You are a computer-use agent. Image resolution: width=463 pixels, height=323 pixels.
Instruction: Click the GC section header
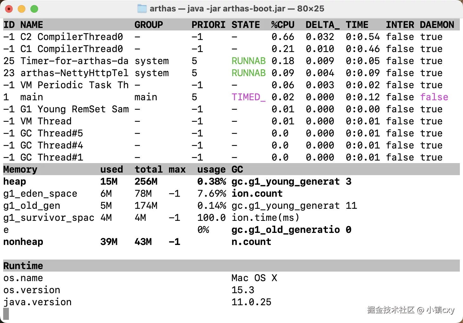pyautogui.click(x=237, y=169)
